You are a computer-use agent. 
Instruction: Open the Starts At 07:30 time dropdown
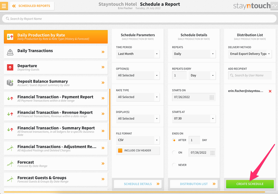tap(194, 119)
